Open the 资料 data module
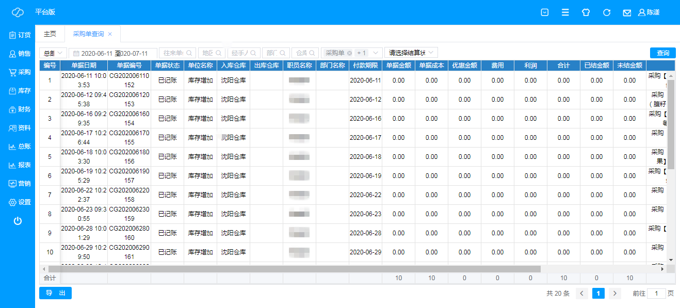Viewport: 680px width, 308px height. coord(20,127)
